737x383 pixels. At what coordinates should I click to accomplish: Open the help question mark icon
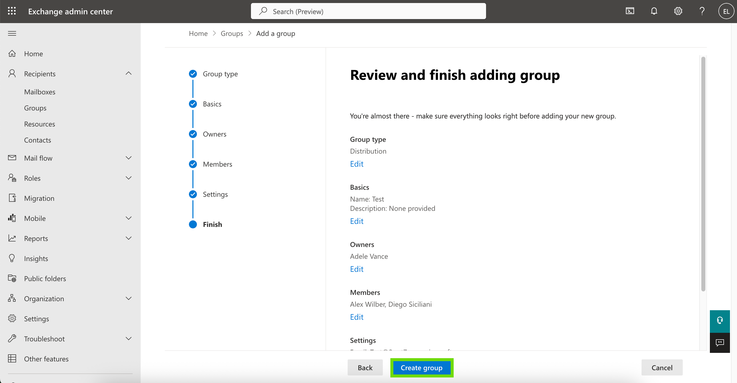pos(702,11)
